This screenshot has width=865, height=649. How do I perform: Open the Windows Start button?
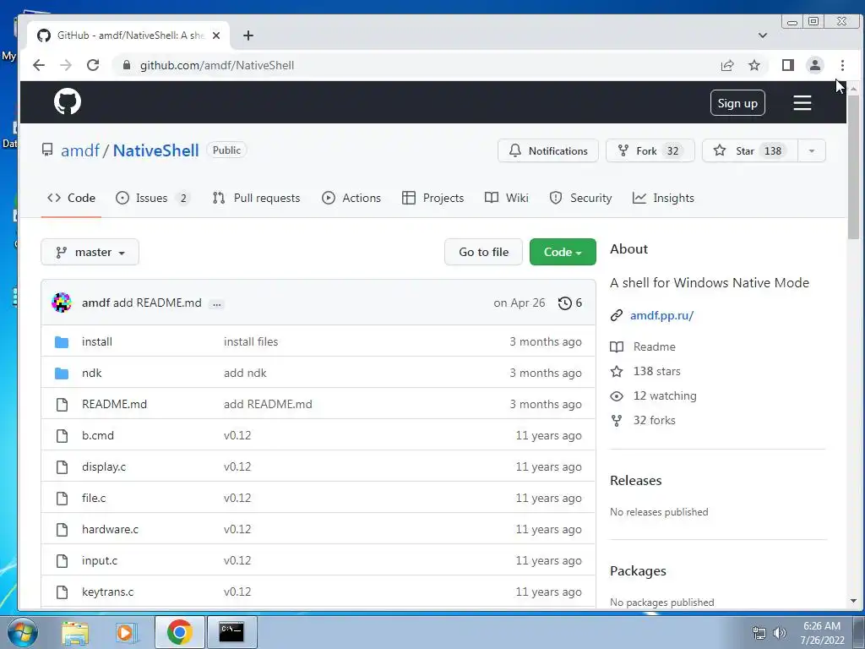22,632
